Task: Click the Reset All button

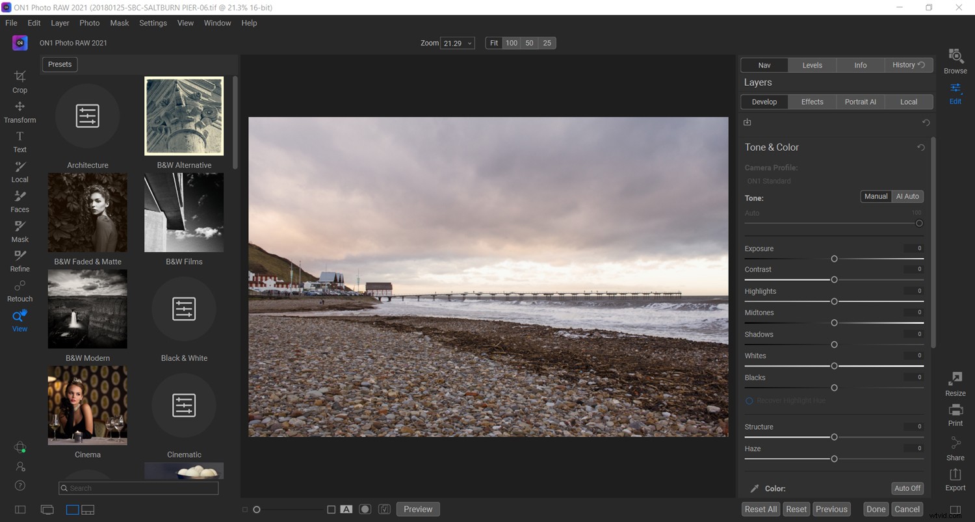Action: pyautogui.click(x=760, y=509)
